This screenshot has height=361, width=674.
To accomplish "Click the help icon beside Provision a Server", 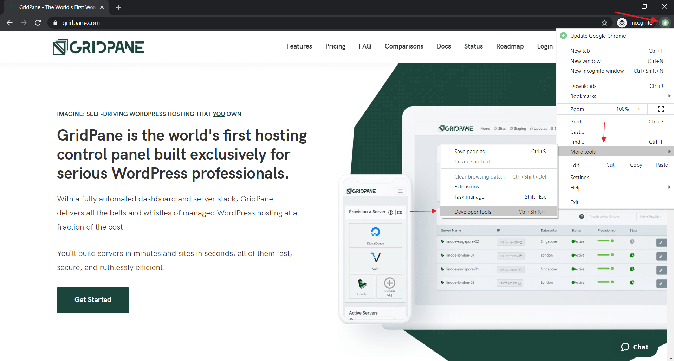I will coord(390,212).
